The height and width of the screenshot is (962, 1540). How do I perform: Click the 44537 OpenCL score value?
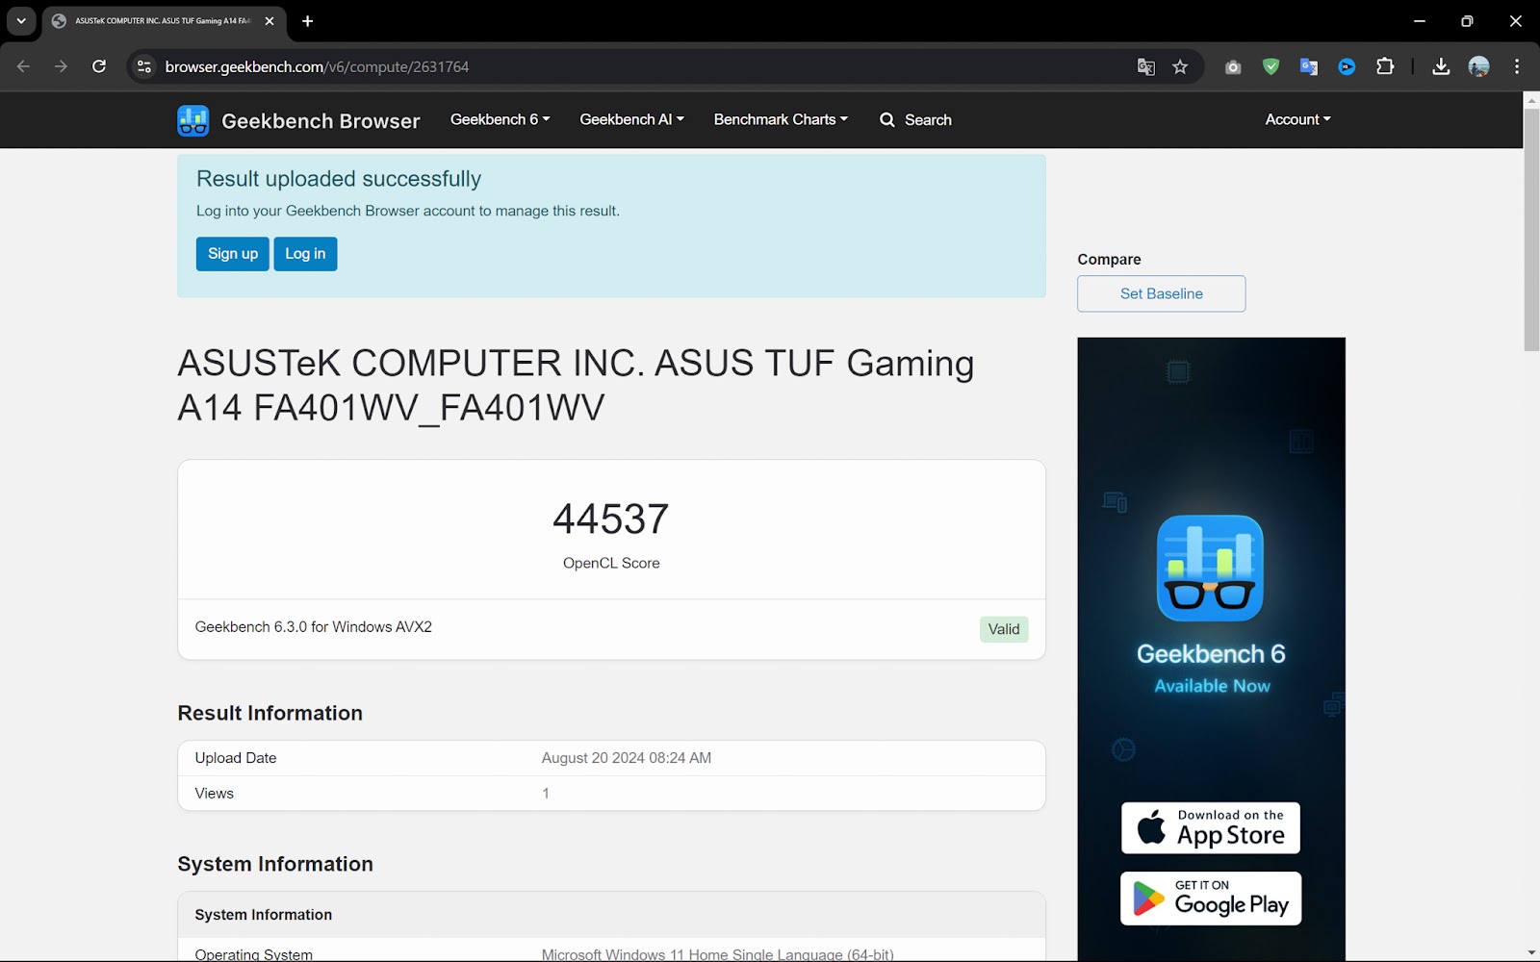tap(610, 519)
